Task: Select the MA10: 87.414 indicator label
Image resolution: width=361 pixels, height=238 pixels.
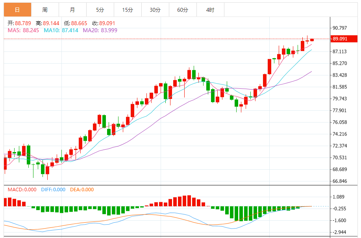Action: (61, 30)
